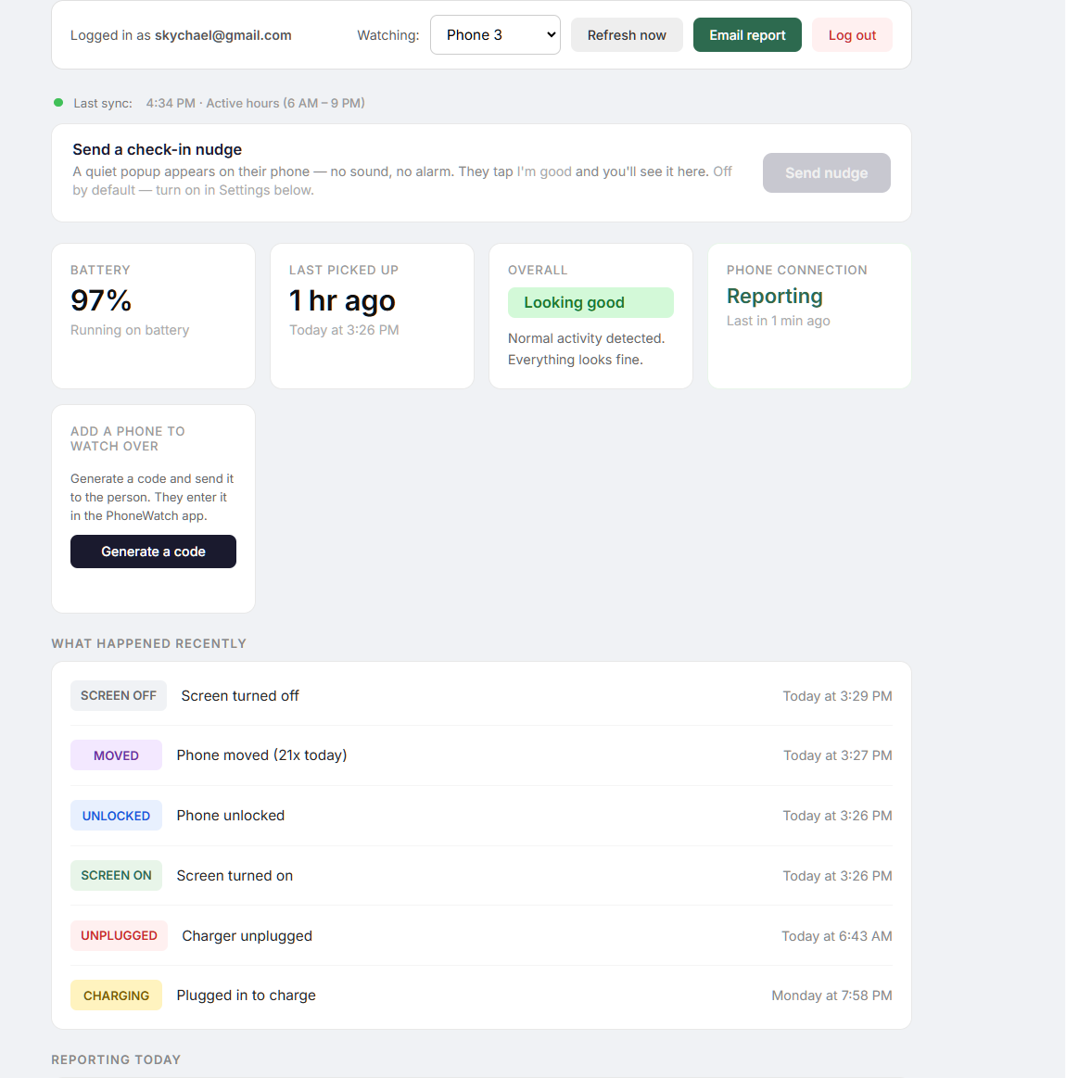Select the 97% battery value
The image size is (1066, 1078).
click(101, 300)
